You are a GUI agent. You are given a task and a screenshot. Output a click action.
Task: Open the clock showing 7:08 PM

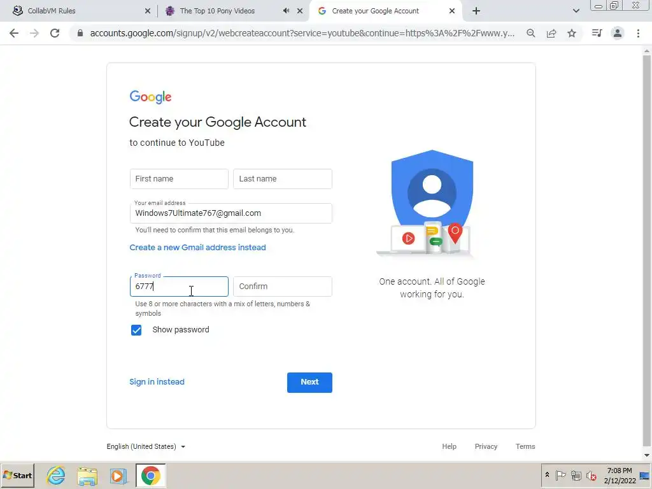point(620,476)
